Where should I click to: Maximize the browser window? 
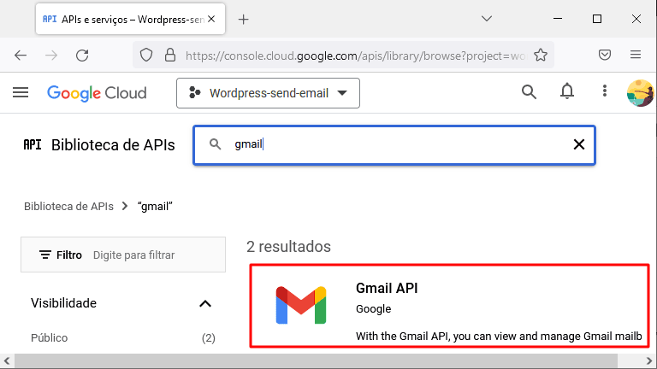coord(597,19)
